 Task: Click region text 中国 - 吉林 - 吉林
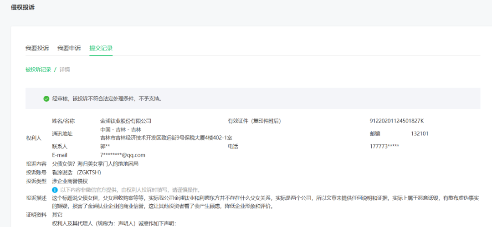(x=121, y=129)
